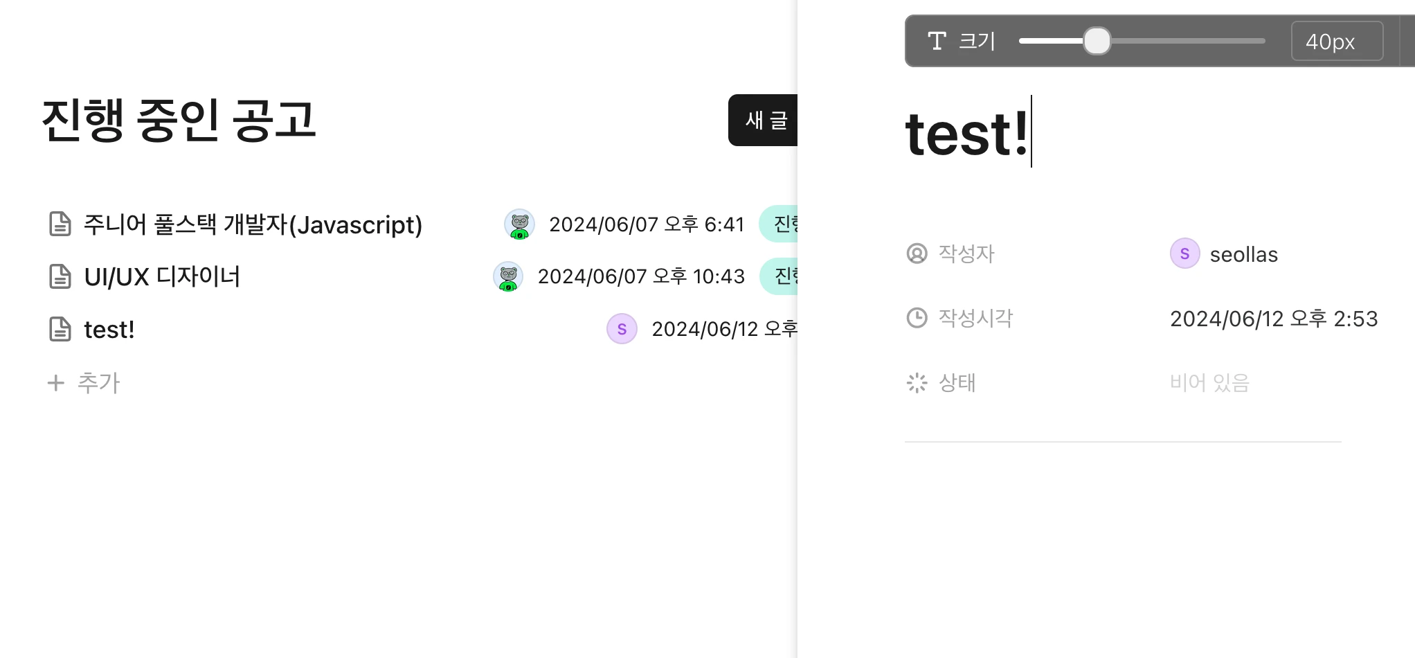Click 추가 to add a new row

click(98, 382)
